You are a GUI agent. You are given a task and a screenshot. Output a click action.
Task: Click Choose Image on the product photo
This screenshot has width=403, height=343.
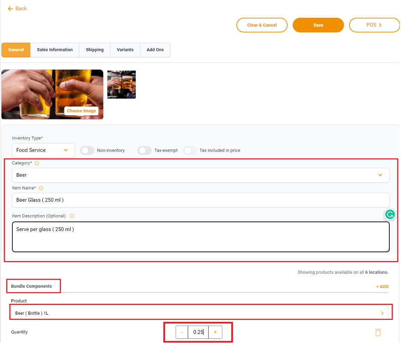[81, 111]
